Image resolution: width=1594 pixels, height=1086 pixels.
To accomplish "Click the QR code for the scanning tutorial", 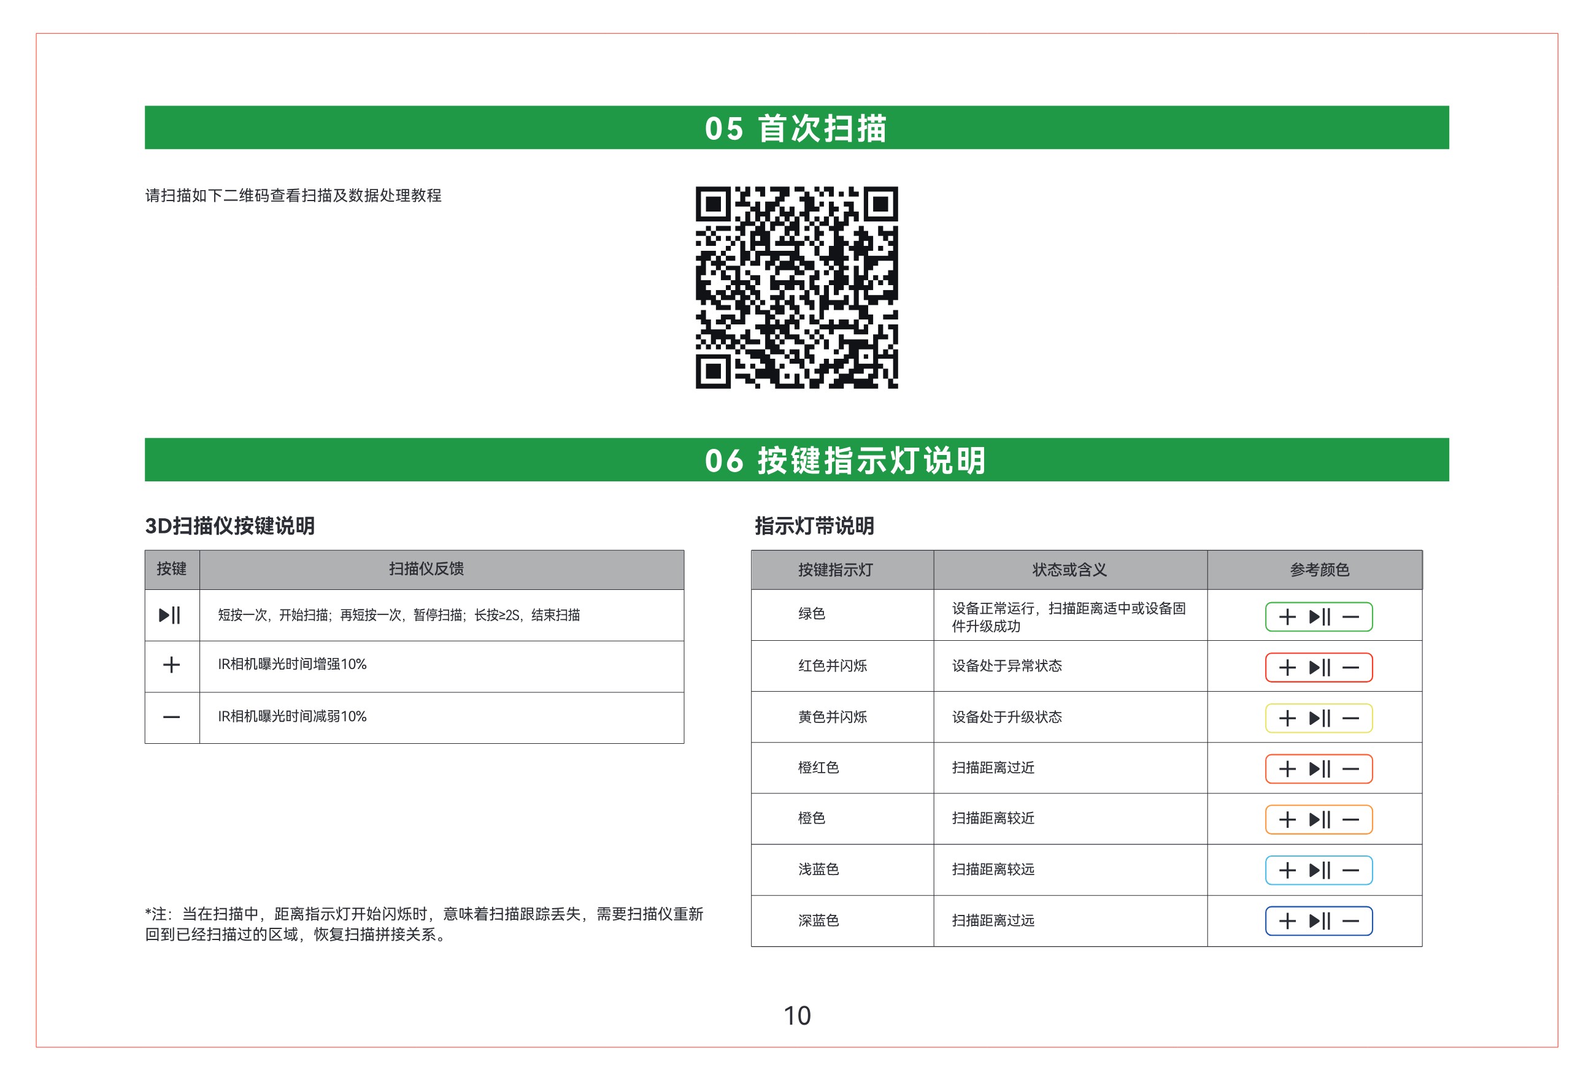I will click(x=796, y=287).
